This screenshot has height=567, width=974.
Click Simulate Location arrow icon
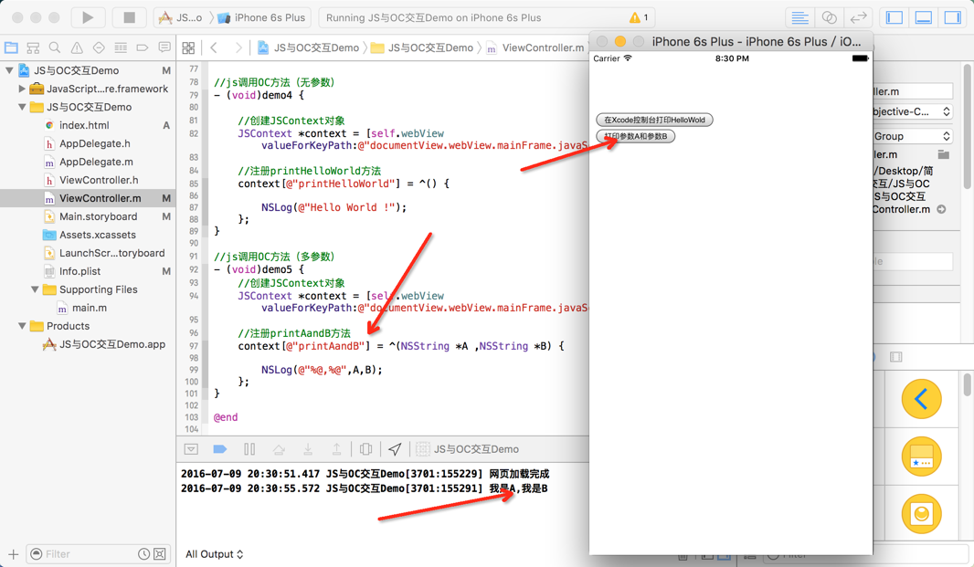395,449
